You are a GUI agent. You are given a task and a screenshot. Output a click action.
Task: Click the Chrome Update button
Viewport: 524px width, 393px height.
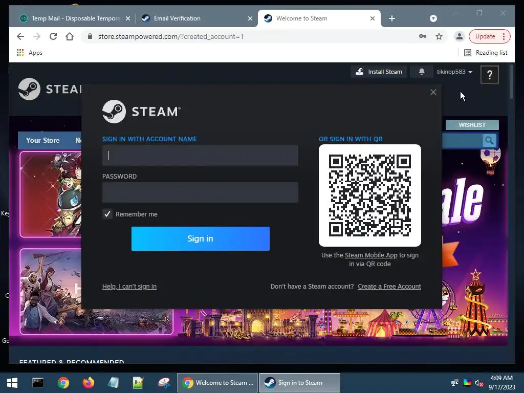point(489,36)
